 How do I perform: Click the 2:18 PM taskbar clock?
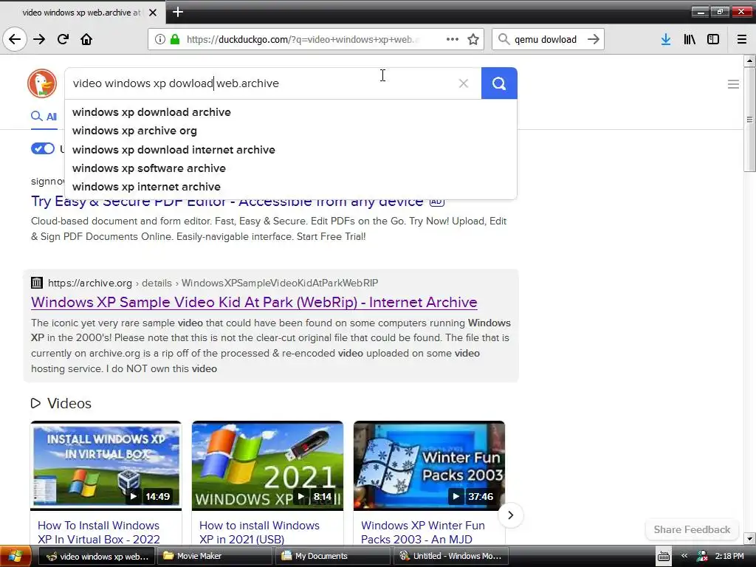click(x=729, y=557)
